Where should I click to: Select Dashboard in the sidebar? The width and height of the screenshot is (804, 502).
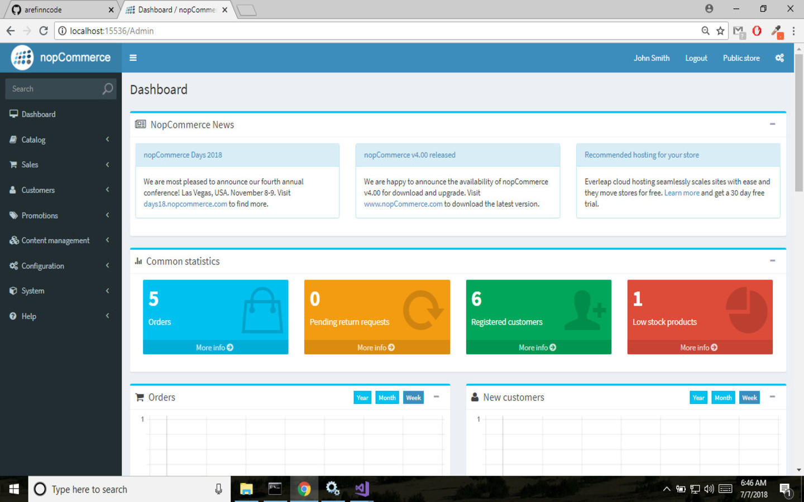coord(39,114)
